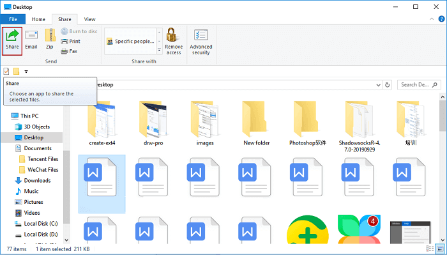Open Advanced security settings
Viewport: 447px width, 255px height.
pyautogui.click(x=201, y=42)
